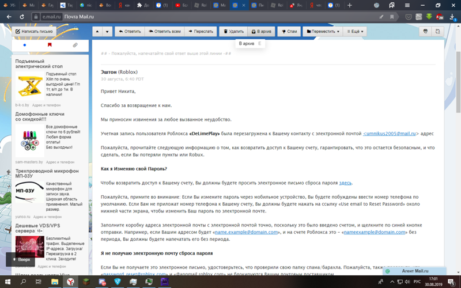Image resolution: width=461 pixels, height=288 pixels.
Task: Go to previous message with up arrow
Action: pos(97,32)
